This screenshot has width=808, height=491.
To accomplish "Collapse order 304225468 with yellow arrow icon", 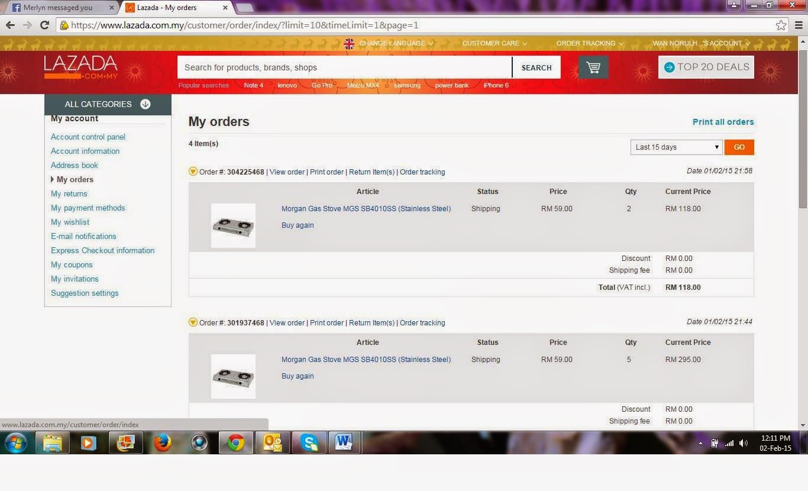I will point(193,172).
